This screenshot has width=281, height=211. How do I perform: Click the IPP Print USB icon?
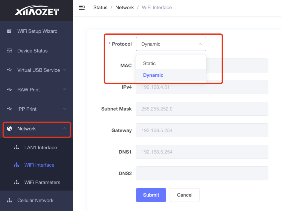[9, 109]
